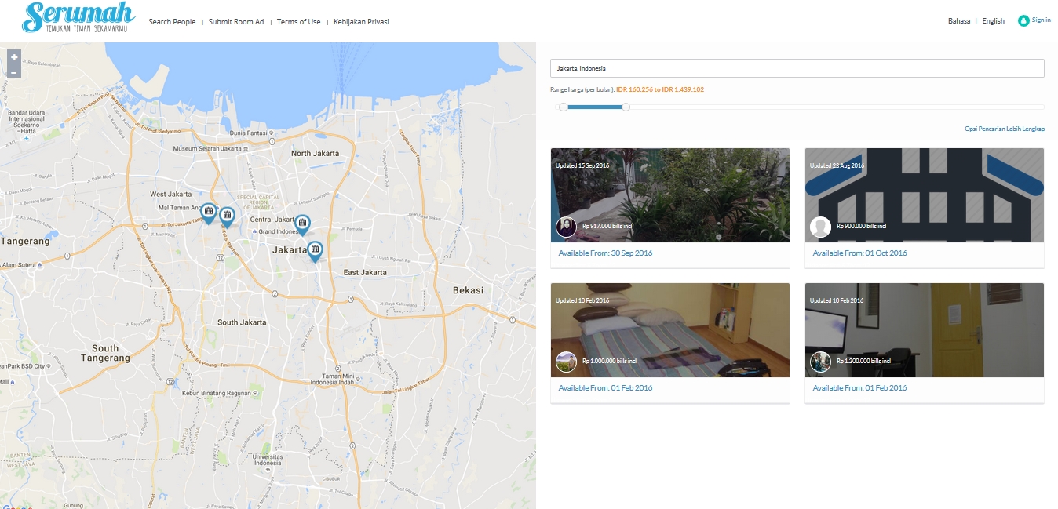Open listing photo updated 15 Sep 2016

[670, 195]
